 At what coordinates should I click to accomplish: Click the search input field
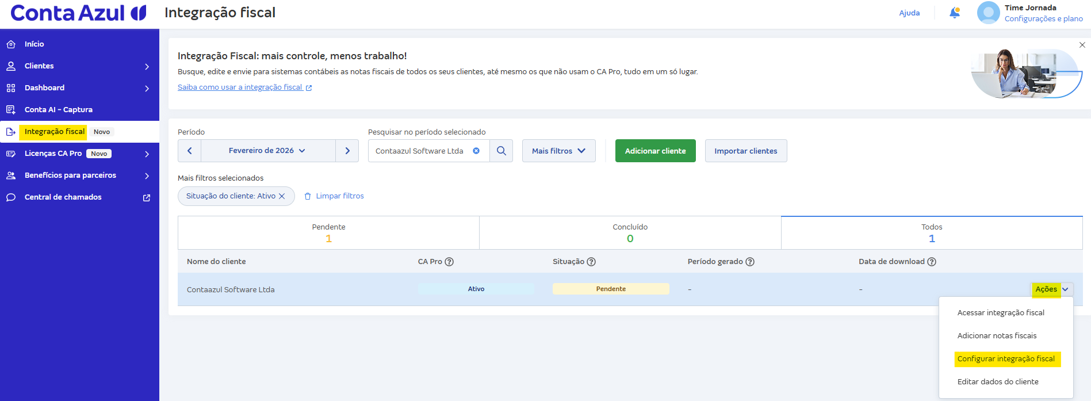tap(429, 151)
